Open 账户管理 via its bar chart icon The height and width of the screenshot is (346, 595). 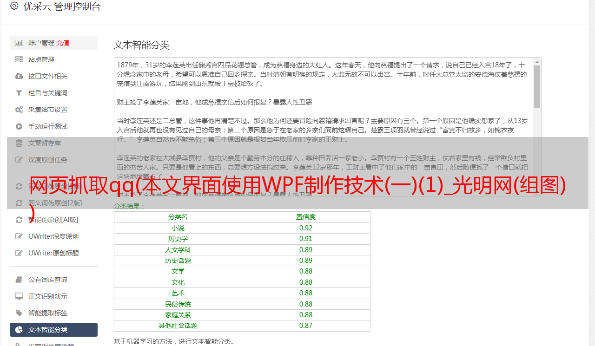[x=19, y=43]
